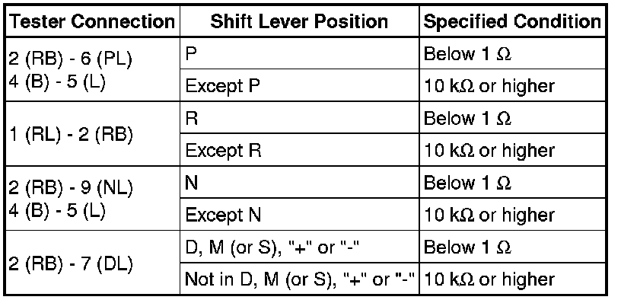The image size is (621, 300).
Task: Click the Except R cell
Action: click(299, 150)
